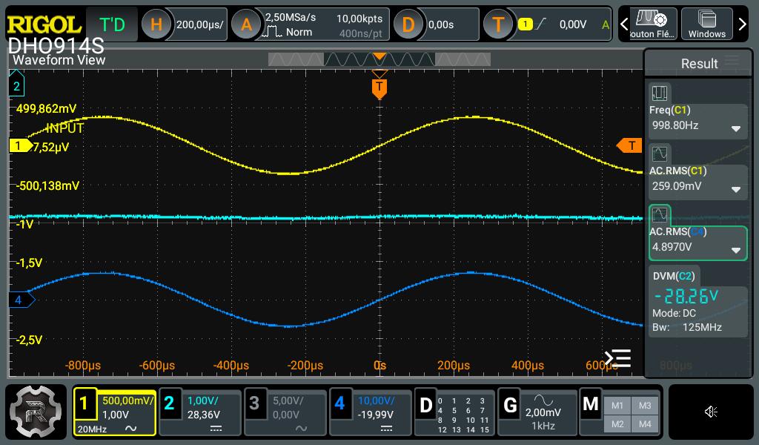
Task: Enable math channel M3
Action: (645, 405)
